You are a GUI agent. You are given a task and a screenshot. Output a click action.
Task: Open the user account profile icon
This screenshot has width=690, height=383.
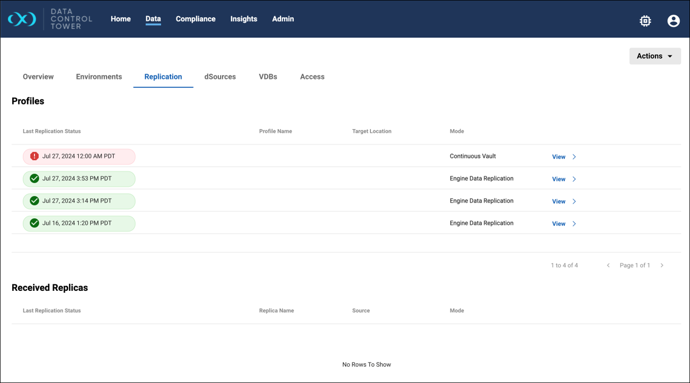(x=673, y=21)
